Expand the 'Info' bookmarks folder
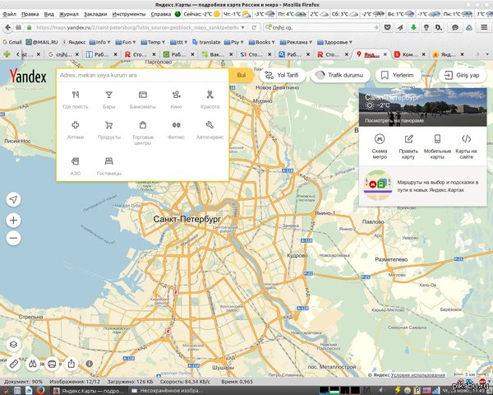 tap(100, 42)
